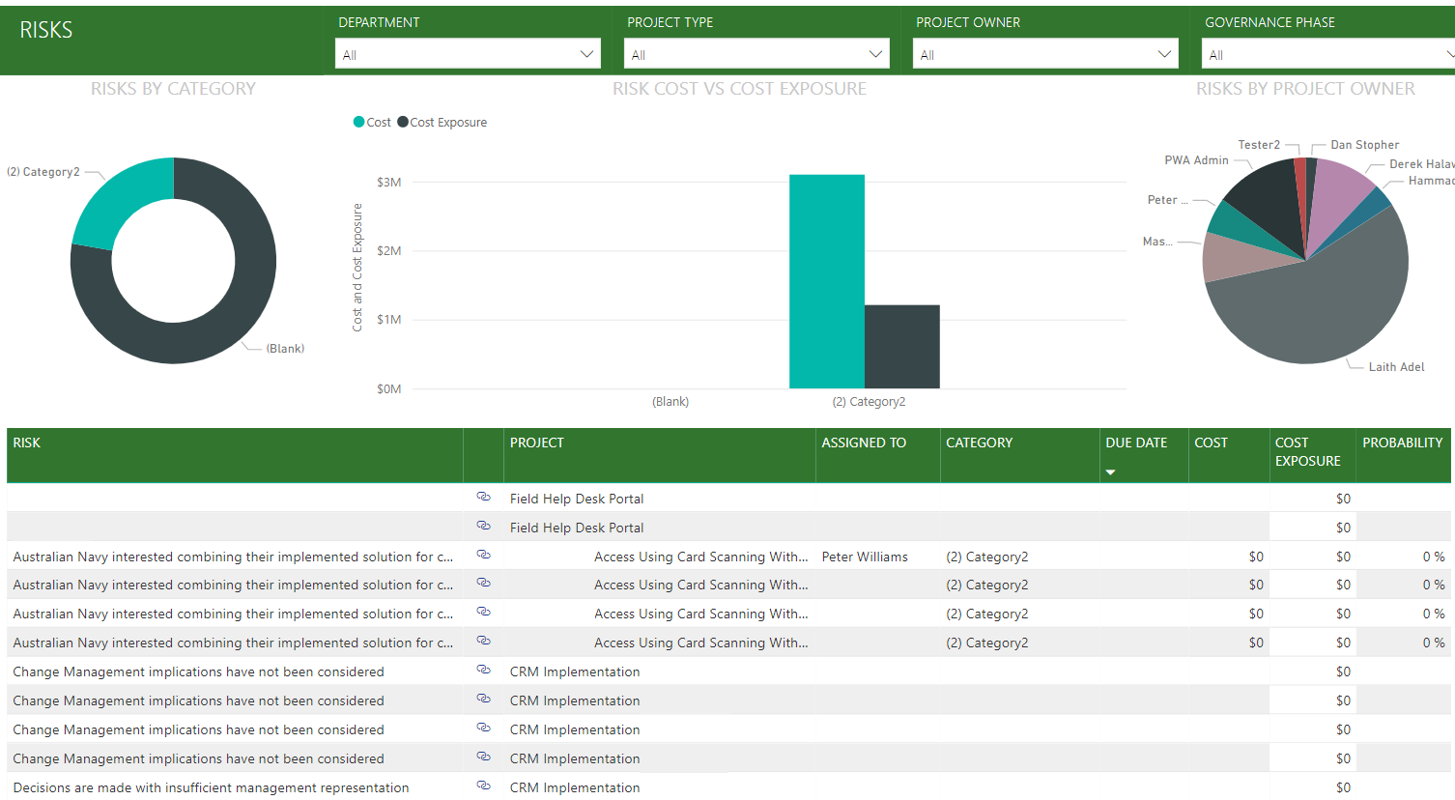Click the link icon on the first Change Management risk row

coord(483,670)
